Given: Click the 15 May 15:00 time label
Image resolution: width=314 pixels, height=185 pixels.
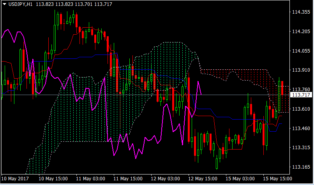Looking at the screenshot, I should click(277, 179).
